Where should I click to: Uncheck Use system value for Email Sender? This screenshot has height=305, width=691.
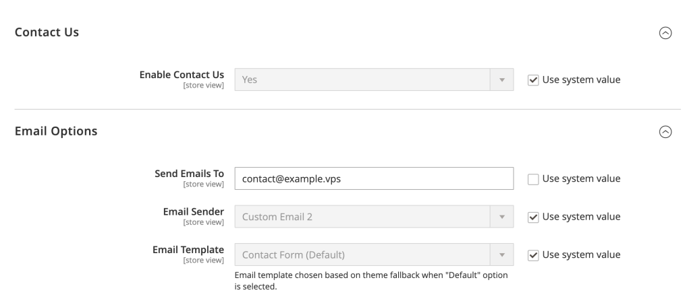pyautogui.click(x=533, y=217)
